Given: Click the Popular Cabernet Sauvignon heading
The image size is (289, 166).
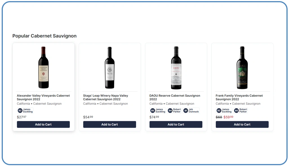Looking at the screenshot, I should pos(45,36).
